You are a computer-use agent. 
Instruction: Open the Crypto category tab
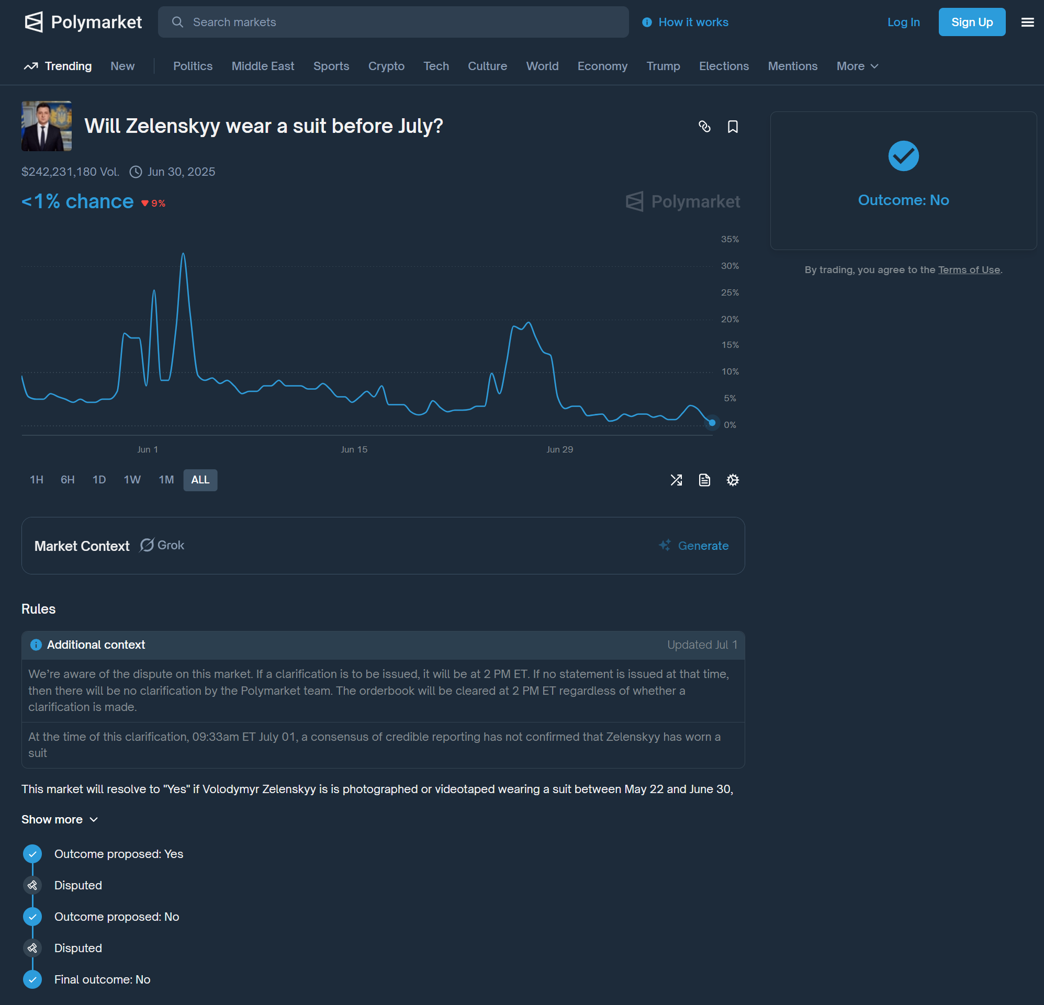pyautogui.click(x=386, y=66)
